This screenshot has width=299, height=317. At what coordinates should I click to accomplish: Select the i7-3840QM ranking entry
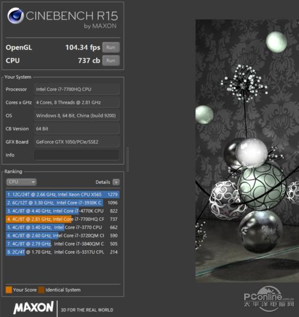(x=63, y=244)
